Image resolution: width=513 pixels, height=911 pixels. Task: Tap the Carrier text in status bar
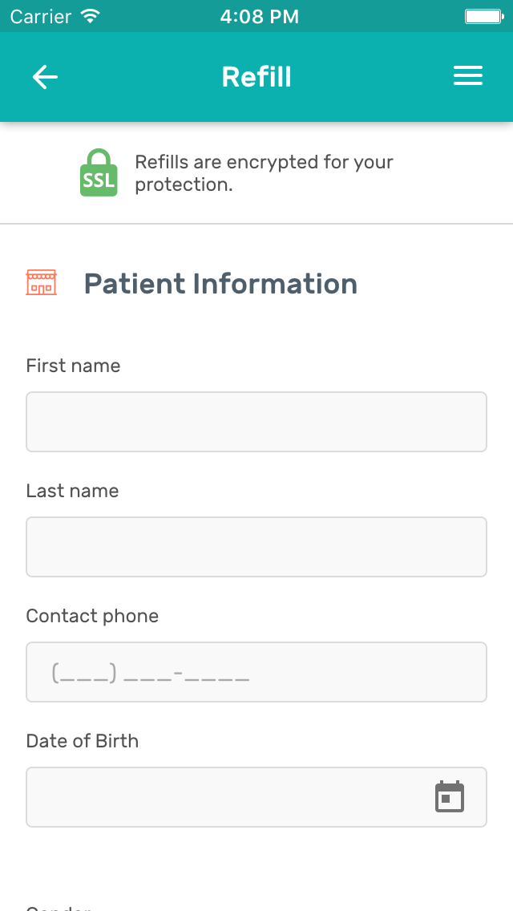pos(41,16)
